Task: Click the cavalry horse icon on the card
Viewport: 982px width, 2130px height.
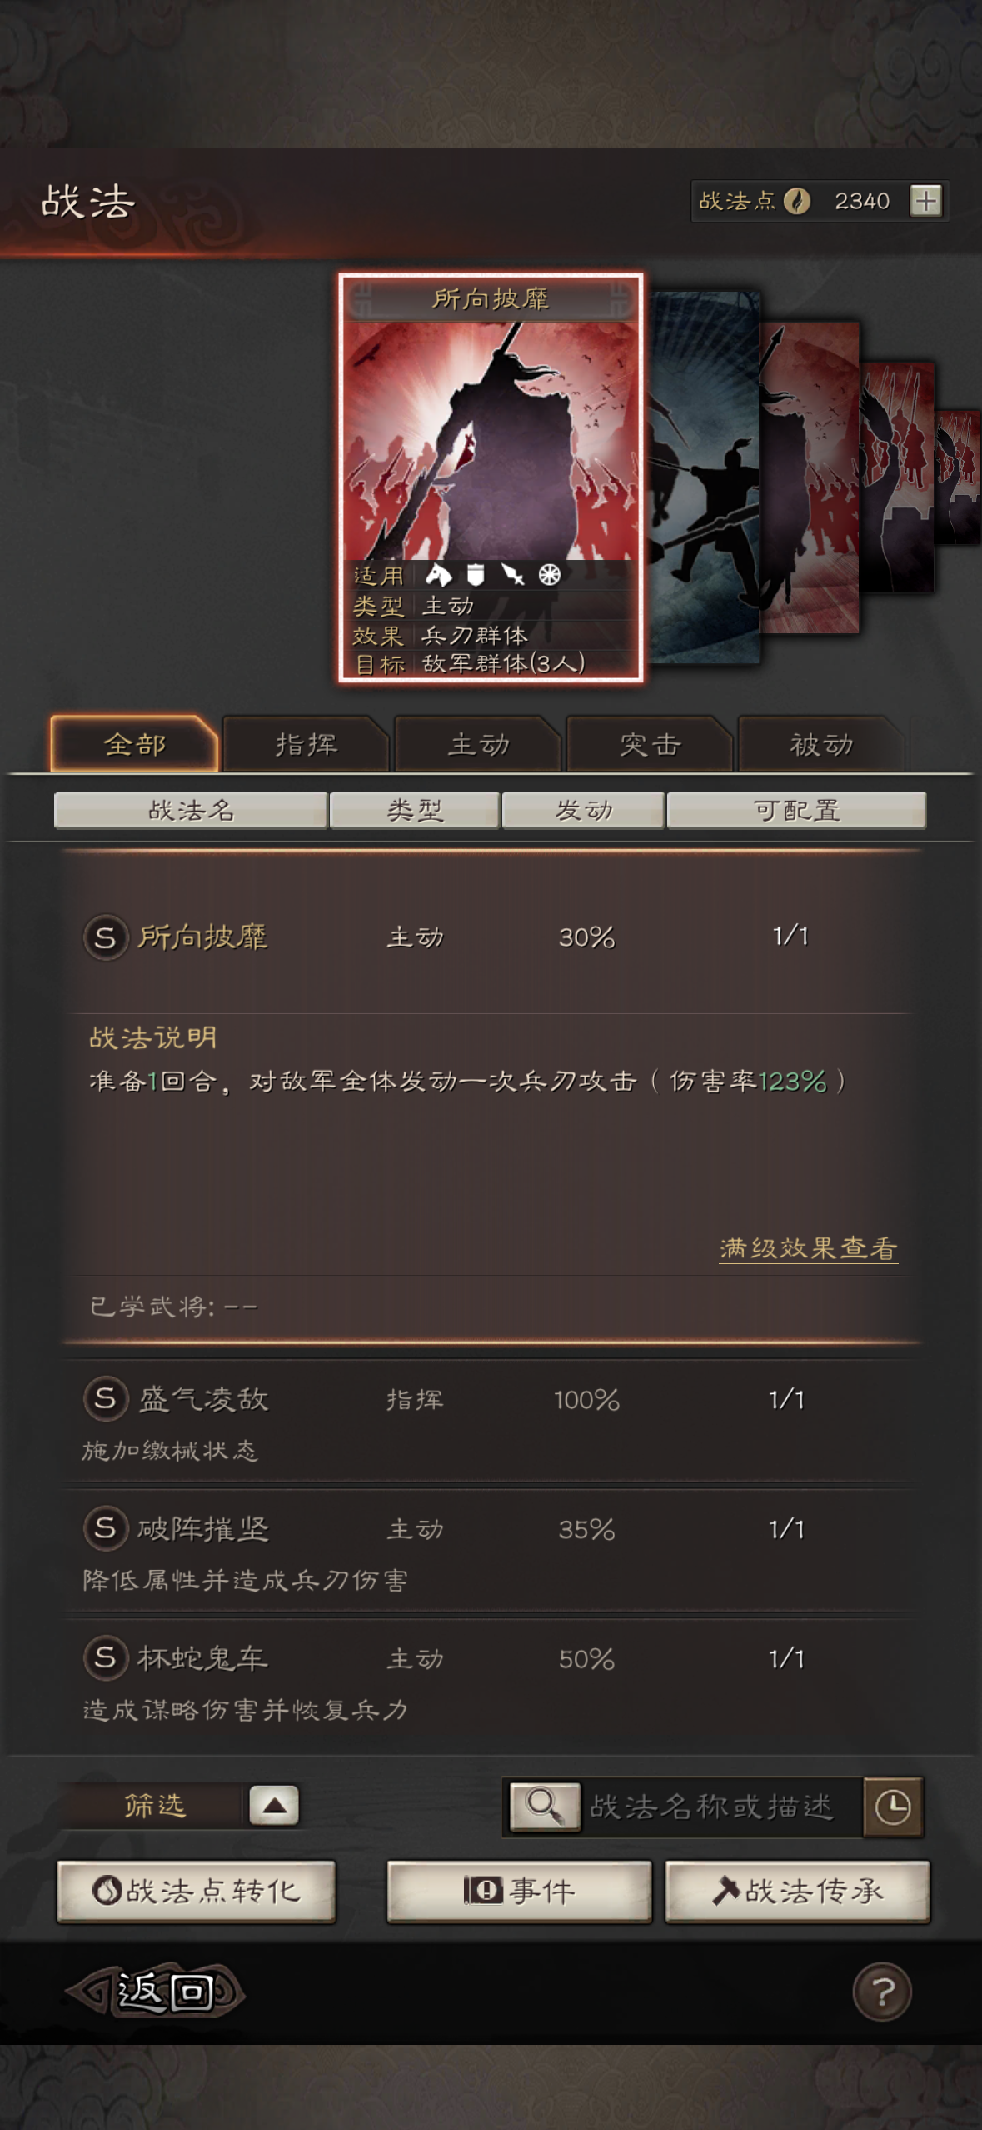Action: coord(438,574)
